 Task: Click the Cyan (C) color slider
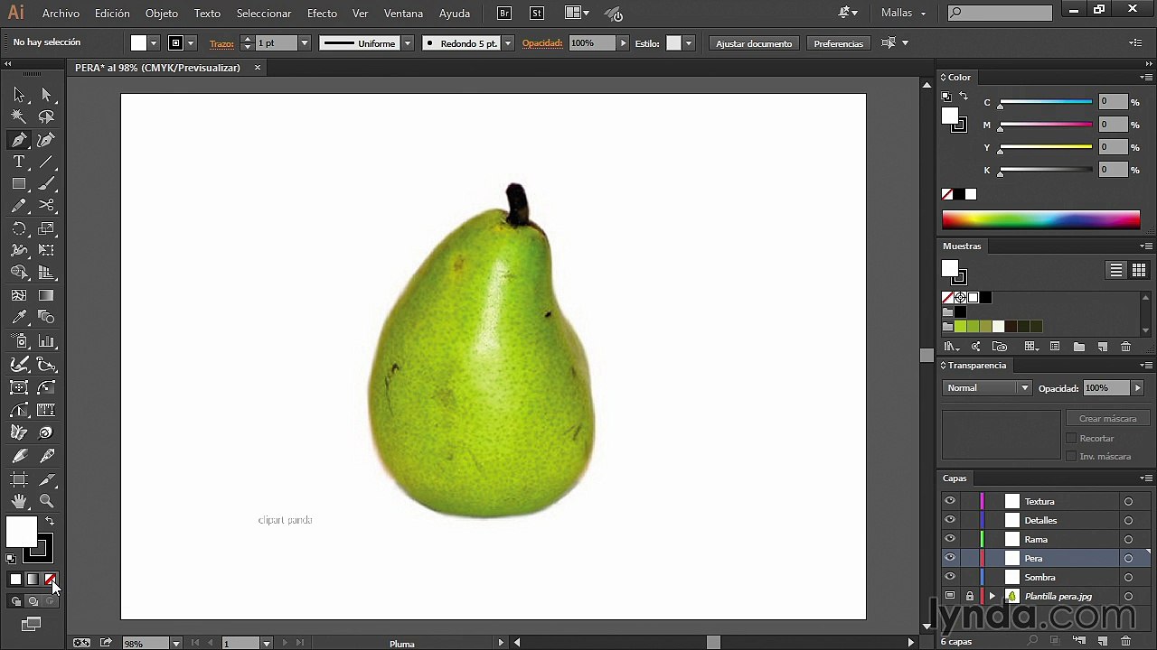[1046, 102]
